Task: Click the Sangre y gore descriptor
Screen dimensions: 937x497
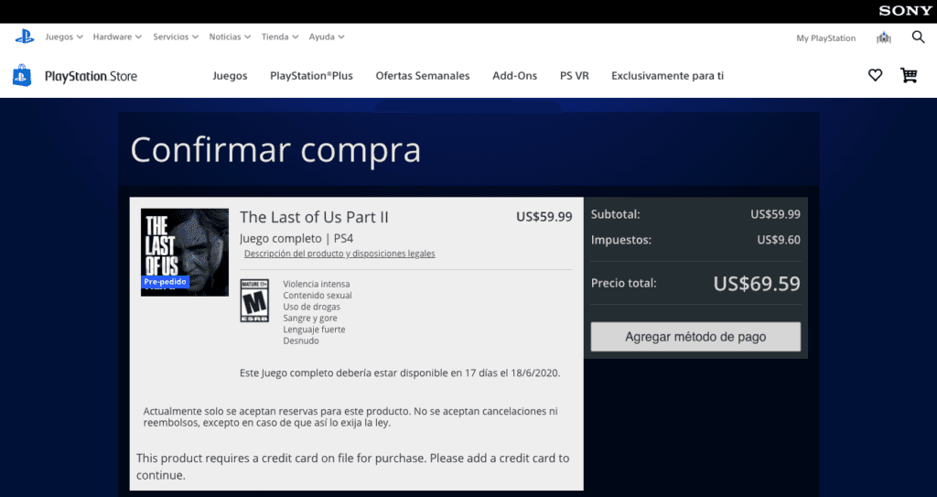Action: (310, 319)
